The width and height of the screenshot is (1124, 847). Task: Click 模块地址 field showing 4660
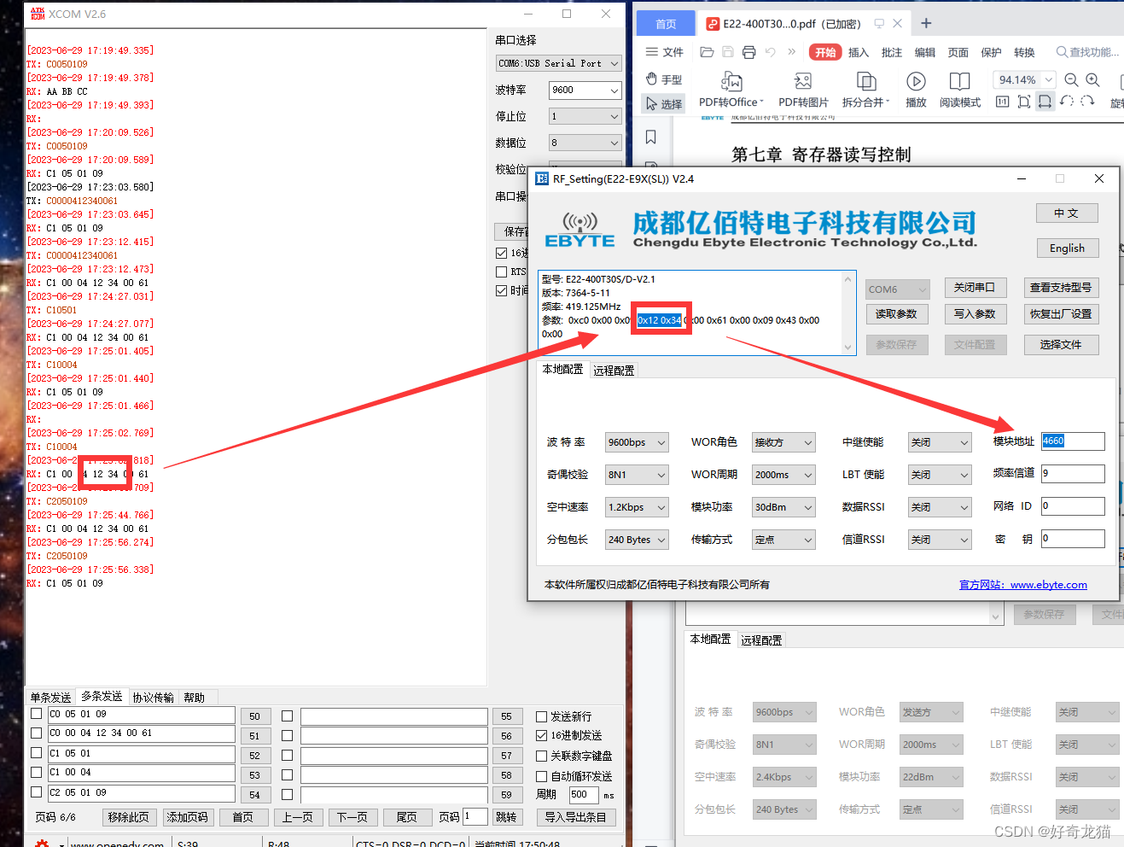(1073, 441)
